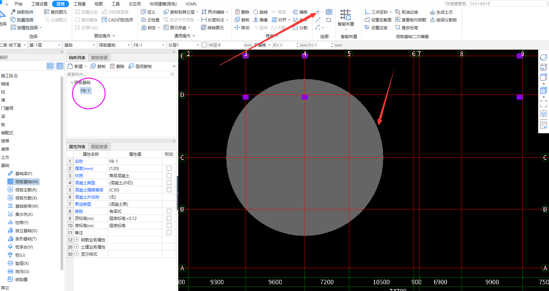Screen dimensions: 549x291
Task: Click the 复制 copy tool in ribbon
Action: coord(242,20)
